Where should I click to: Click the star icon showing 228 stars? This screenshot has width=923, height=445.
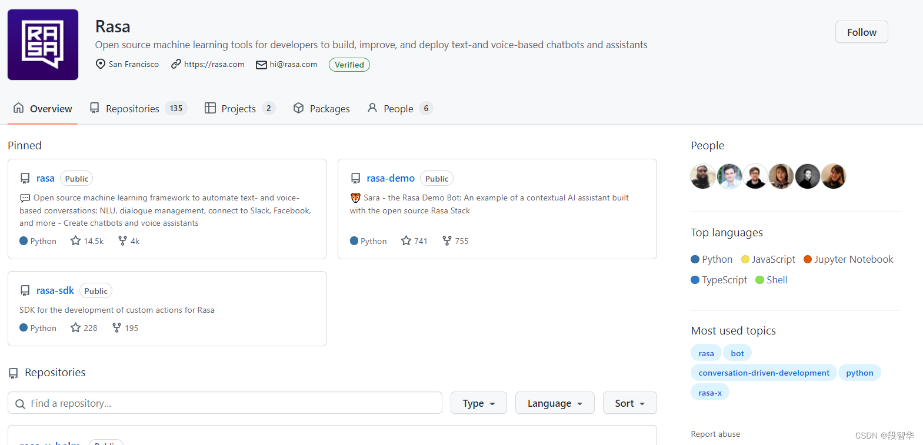click(75, 327)
